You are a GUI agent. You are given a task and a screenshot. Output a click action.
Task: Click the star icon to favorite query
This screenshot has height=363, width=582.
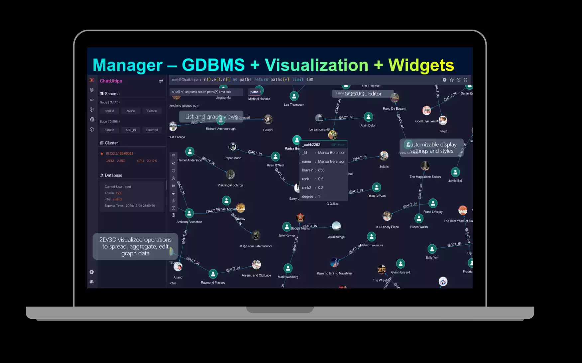pyautogui.click(x=451, y=80)
